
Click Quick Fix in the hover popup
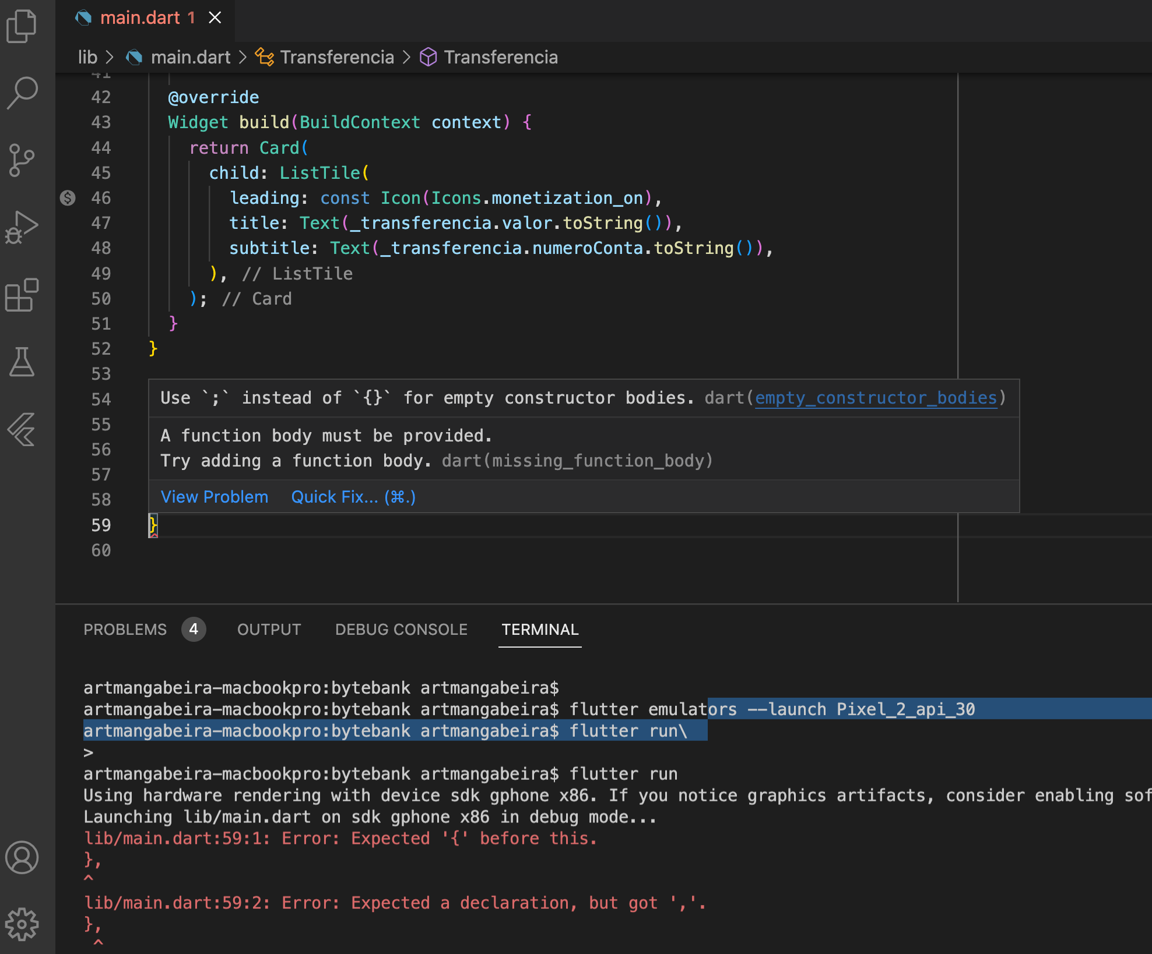pyautogui.click(x=353, y=497)
